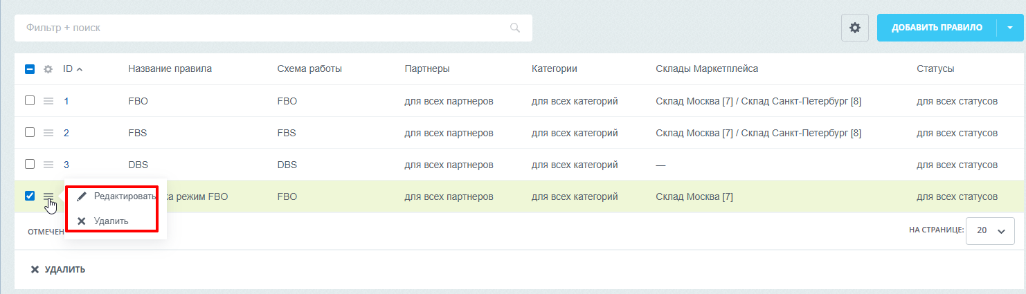This screenshot has height=294, width=1026.
Task: Click the bottom УДАЛИТЬ bulk action button
Action: (x=58, y=269)
